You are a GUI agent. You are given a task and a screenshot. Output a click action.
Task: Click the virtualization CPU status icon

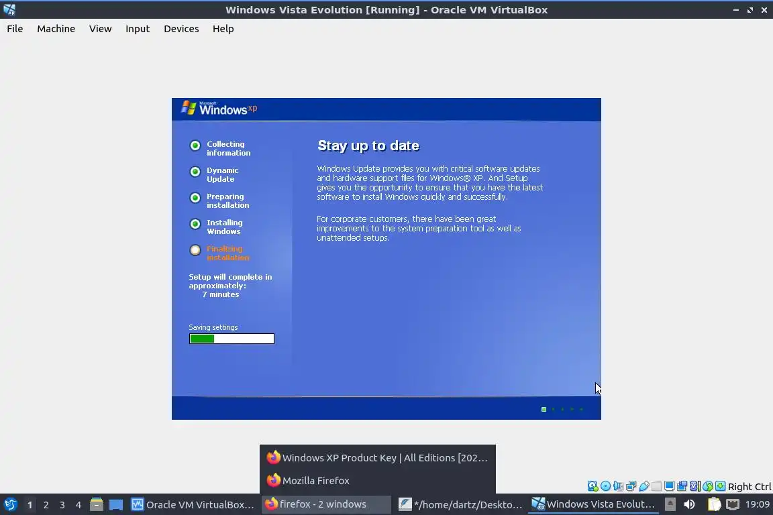click(695, 486)
